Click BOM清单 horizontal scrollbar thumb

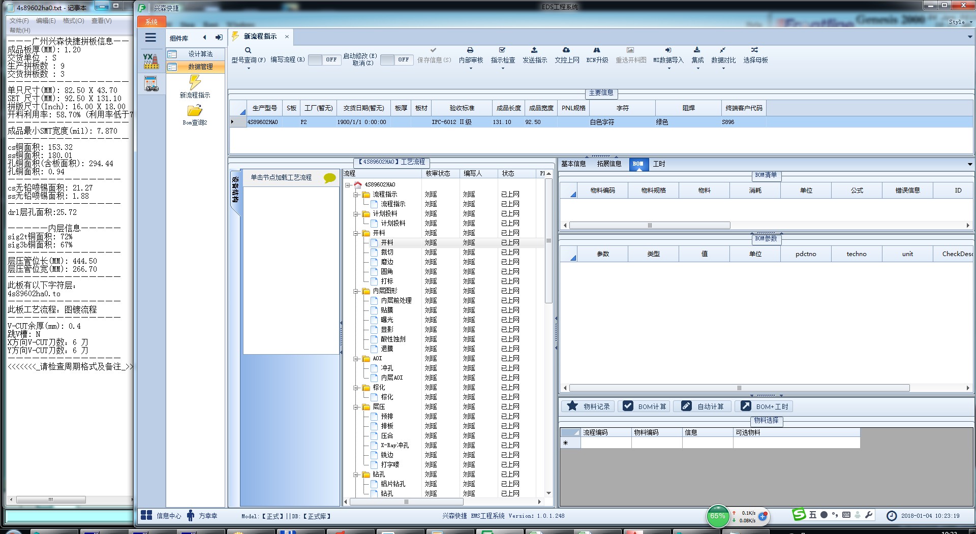(650, 225)
